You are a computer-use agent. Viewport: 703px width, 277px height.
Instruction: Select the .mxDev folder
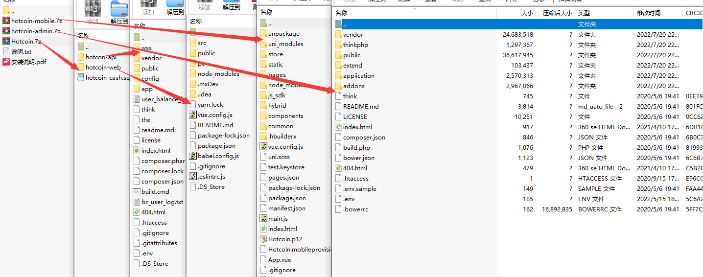click(x=204, y=84)
